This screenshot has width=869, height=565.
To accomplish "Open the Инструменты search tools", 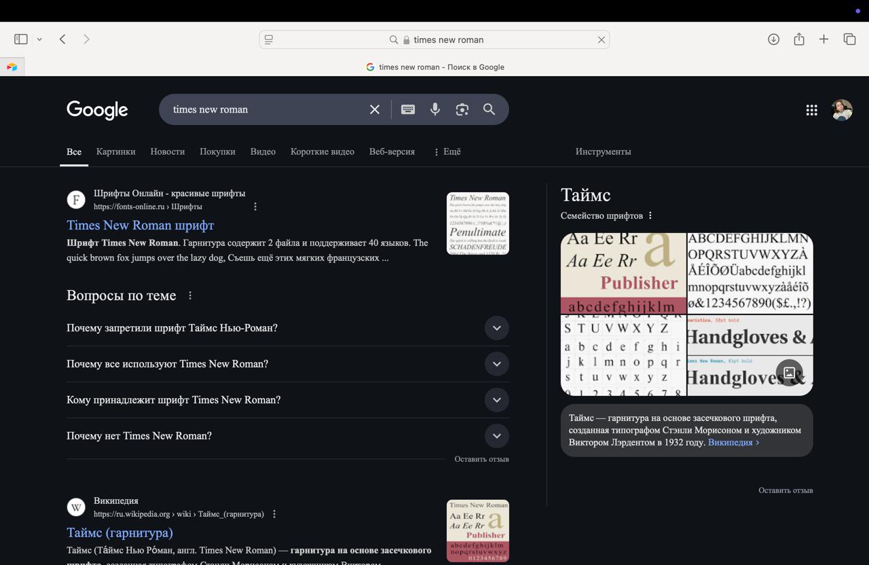I will click(x=604, y=151).
